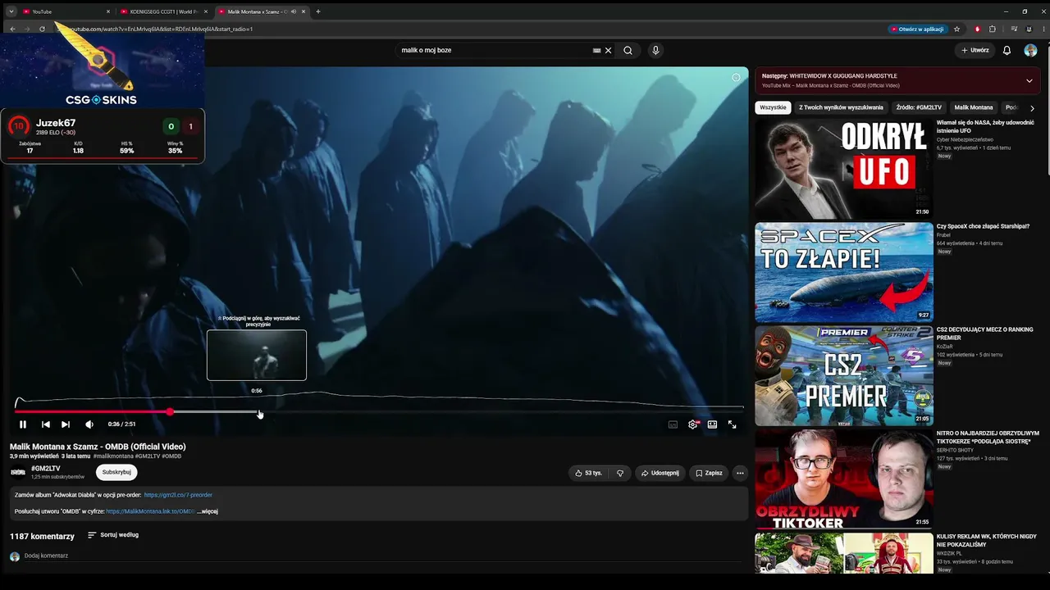Select Z Twoich wyników wyszukiwania chip

coord(841,107)
